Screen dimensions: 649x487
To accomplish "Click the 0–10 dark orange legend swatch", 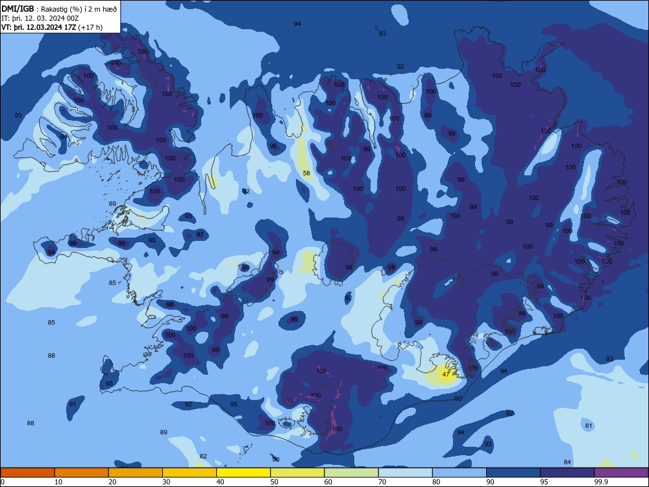I will [x=27, y=473].
